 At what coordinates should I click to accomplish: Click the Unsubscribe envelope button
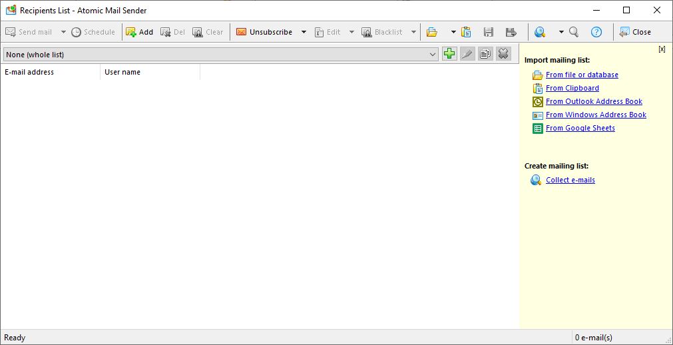(x=264, y=32)
